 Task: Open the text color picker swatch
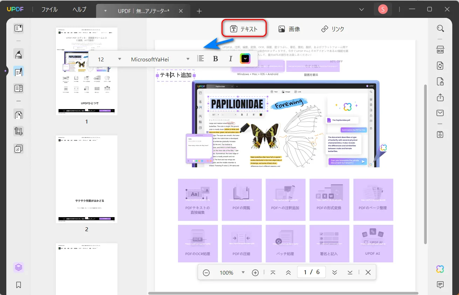click(245, 59)
